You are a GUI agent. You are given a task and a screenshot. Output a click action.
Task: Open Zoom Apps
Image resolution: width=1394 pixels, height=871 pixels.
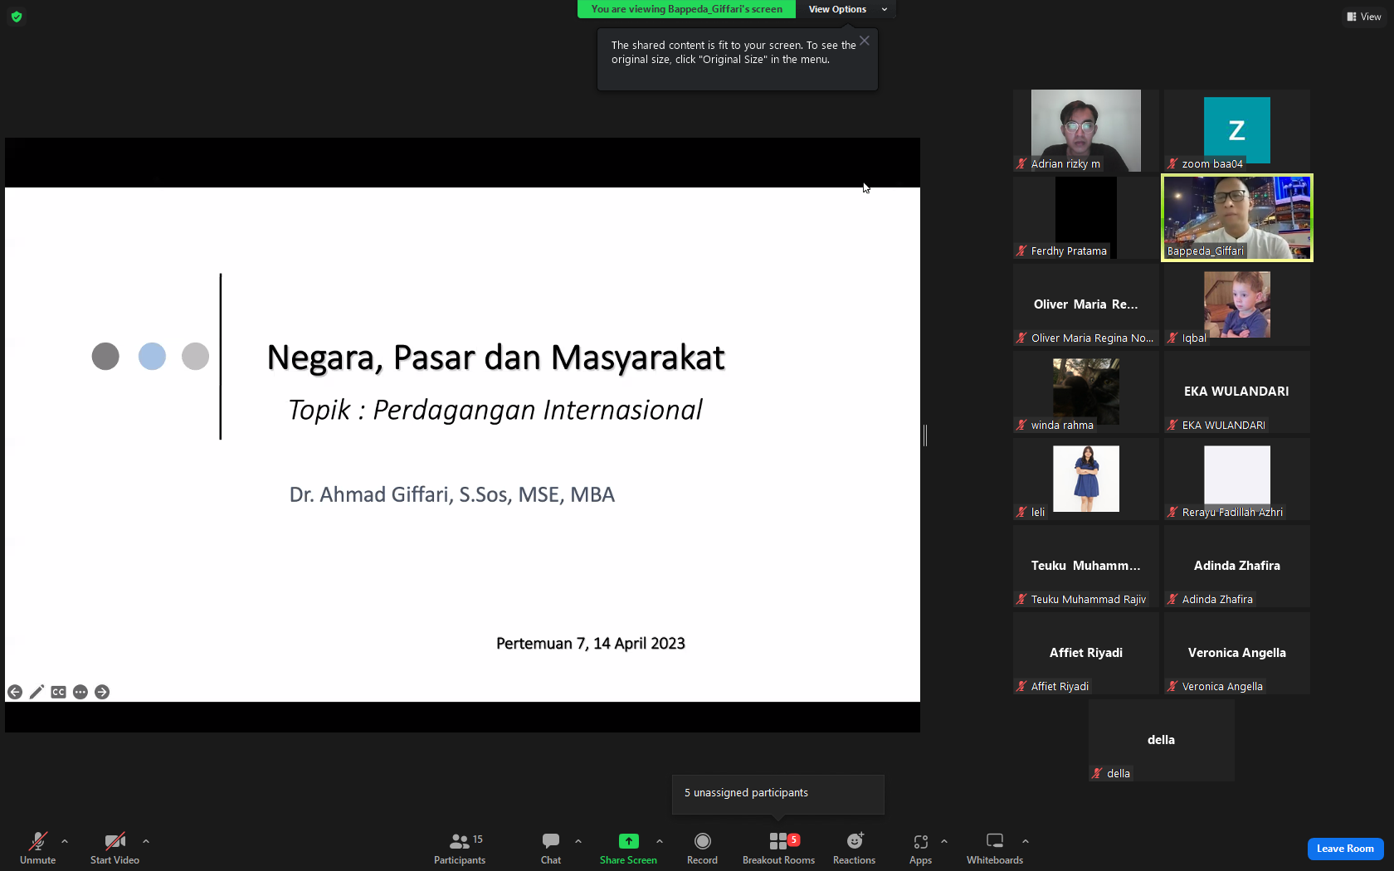point(920,849)
